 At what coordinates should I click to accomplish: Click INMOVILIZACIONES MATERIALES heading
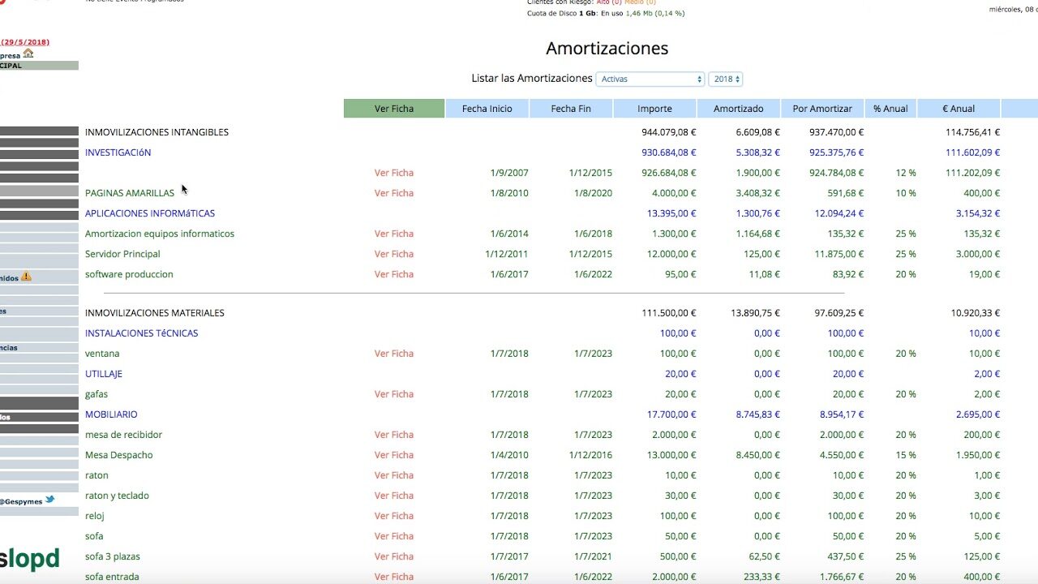(x=155, y=313)
